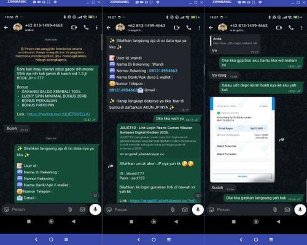The height and width of the screenshot is (245, 307).
Task: Jump to latest message in left chat
Action: [x=95, y=195]
